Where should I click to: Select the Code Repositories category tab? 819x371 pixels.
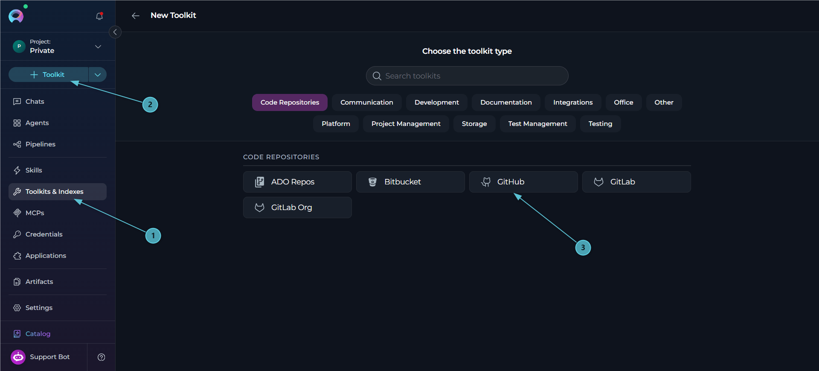coord(290,102)
